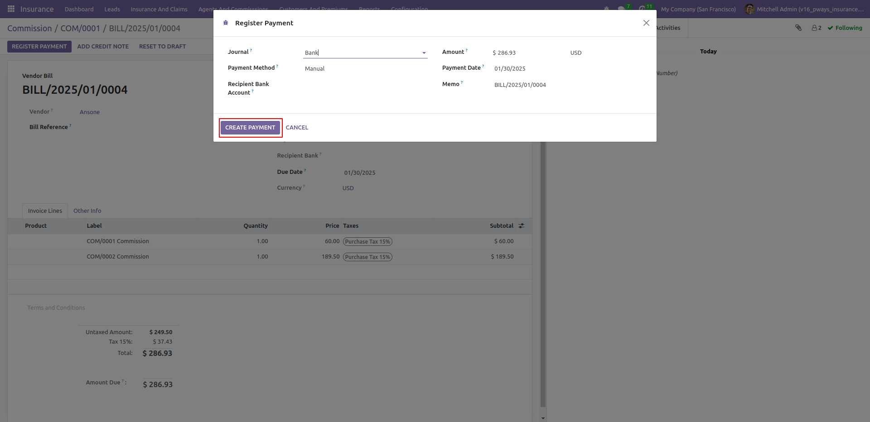
Task: Open the Insurance And Claims menu
Action: tap(159, 9)
